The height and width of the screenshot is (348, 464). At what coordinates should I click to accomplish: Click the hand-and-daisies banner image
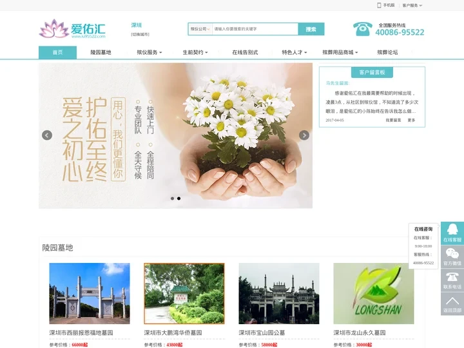pos(175,135)
